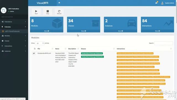Click the car icon on Instances card

(x=132, y=23)
